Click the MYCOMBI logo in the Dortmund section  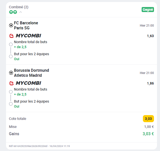pos(28,83)
